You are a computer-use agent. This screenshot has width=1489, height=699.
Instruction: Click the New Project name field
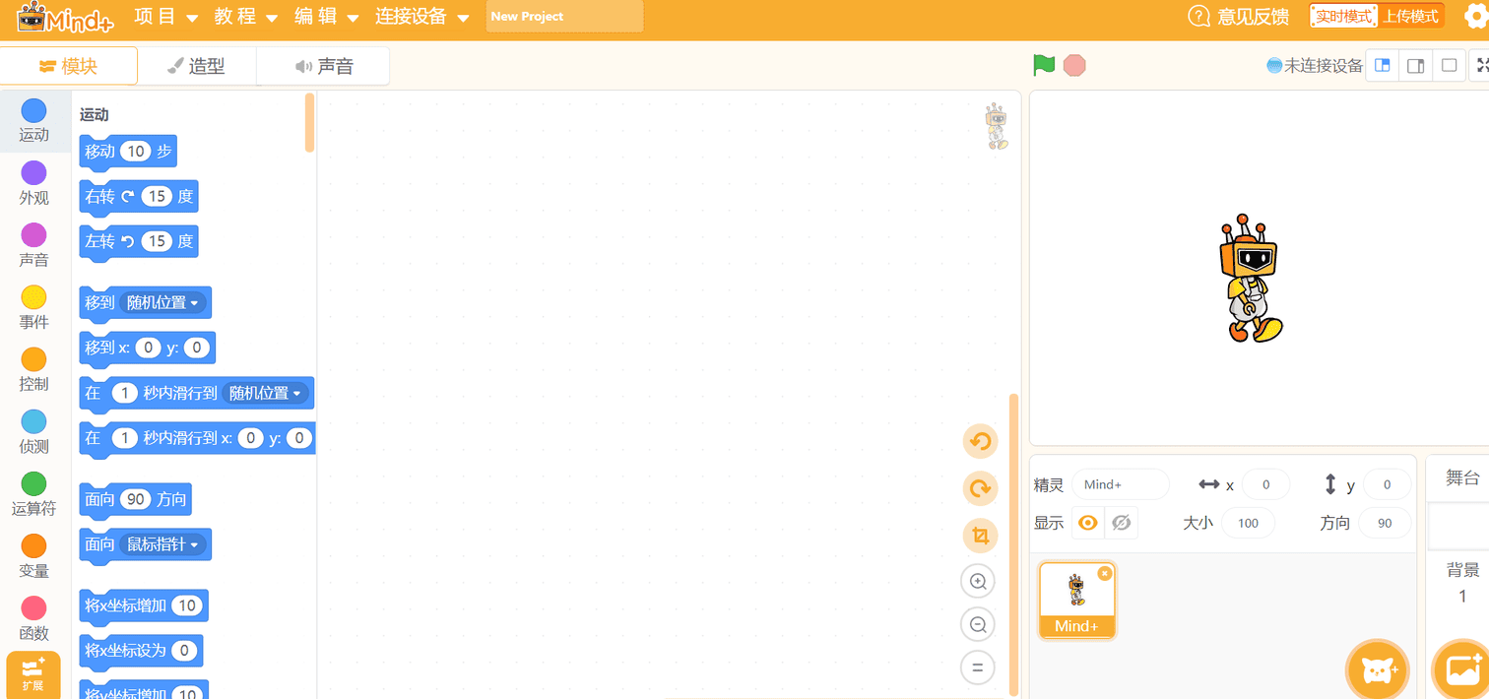tap(564, 17)
